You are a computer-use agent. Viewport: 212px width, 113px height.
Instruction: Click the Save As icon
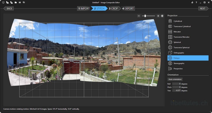pyautogui.click(x=24, y=2)
